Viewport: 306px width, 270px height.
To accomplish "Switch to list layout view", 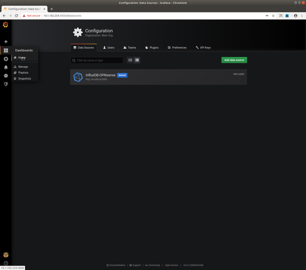I will (137, 60).
